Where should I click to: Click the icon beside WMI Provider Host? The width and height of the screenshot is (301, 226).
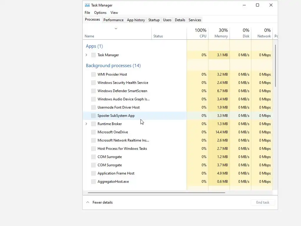[93, 74]
